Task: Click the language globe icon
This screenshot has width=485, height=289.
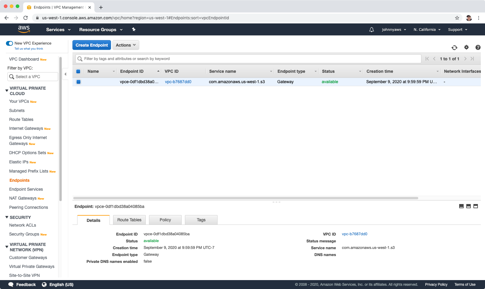Action: click(44, 285)
